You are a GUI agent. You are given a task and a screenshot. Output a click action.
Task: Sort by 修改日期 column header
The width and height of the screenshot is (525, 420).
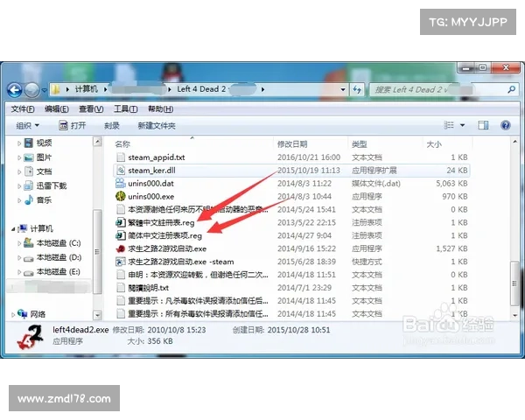tap(292, 144)
